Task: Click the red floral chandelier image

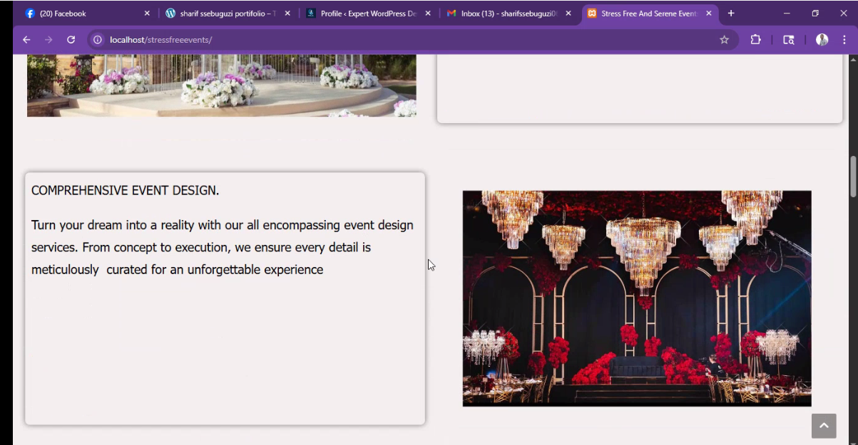Action: [x=636, y=298]
